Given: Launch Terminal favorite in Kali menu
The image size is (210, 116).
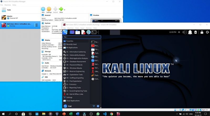Looking at the screenshot, I should tap(95, 42).
